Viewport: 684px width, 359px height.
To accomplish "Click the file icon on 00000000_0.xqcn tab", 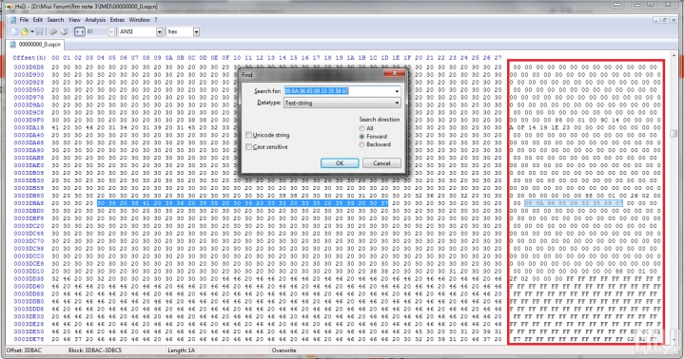I will click(12, 45).
